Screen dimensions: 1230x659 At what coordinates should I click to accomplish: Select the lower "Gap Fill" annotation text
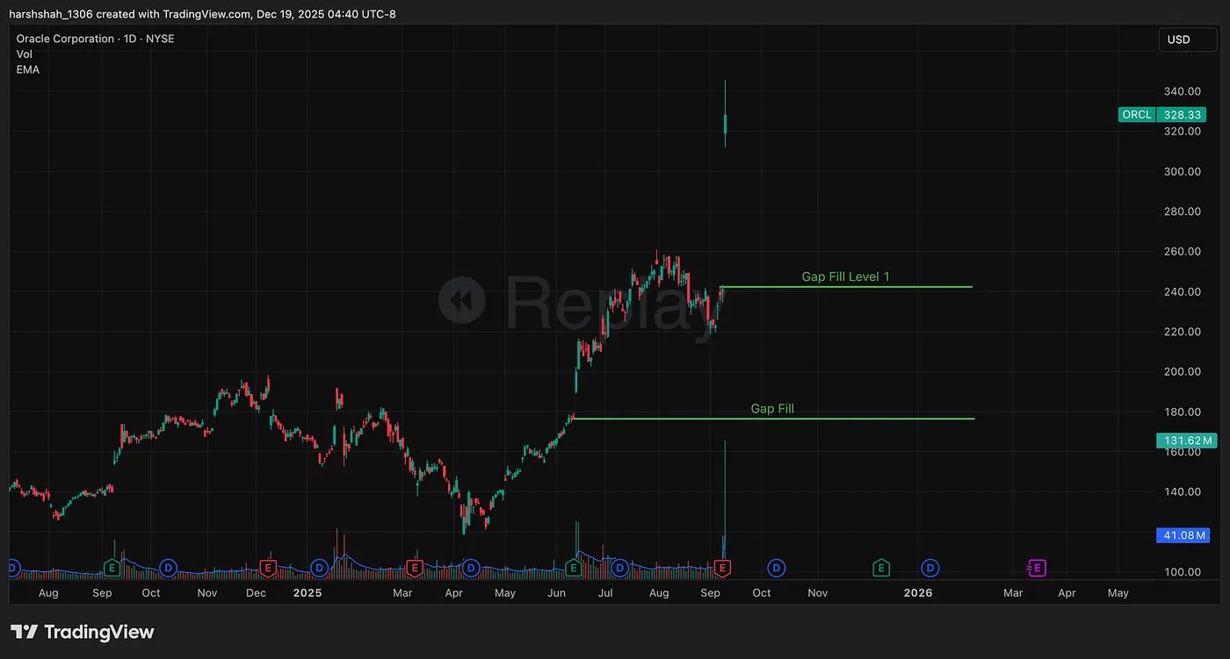(x=772, y=409)
